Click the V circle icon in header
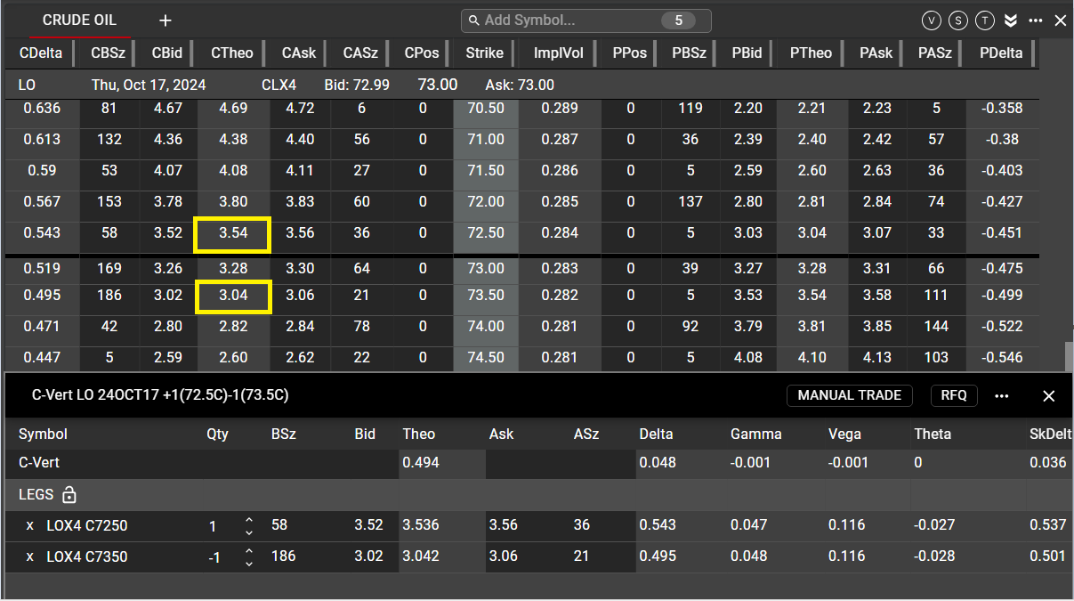Image resolution: width=1074 pixels, height=601 pixels. pyautogui.click(x=932, y=20)
